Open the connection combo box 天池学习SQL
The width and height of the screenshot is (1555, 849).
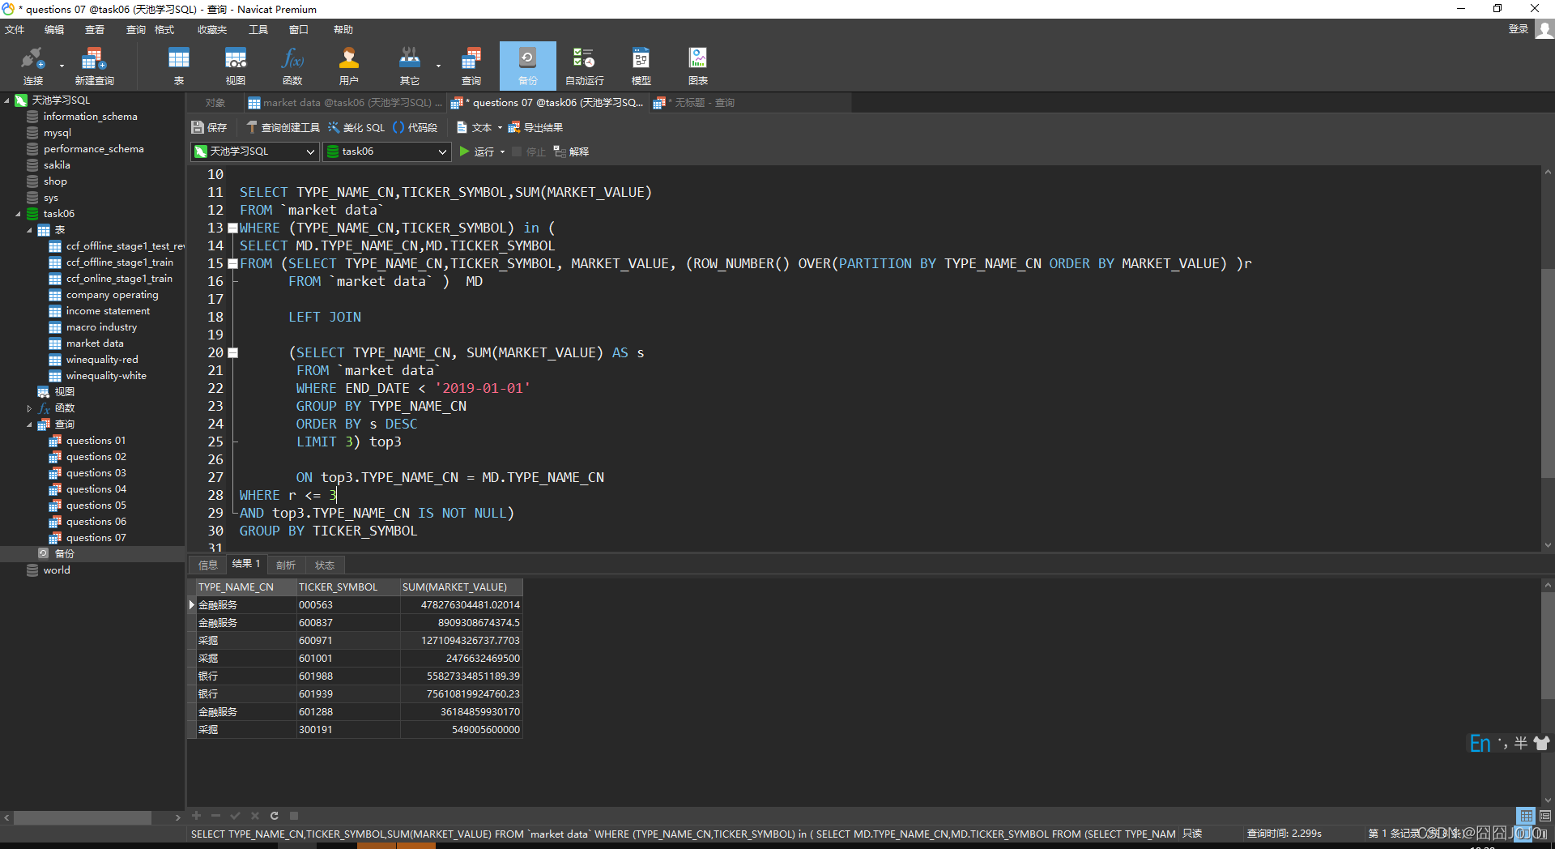[x=255, y=151]
